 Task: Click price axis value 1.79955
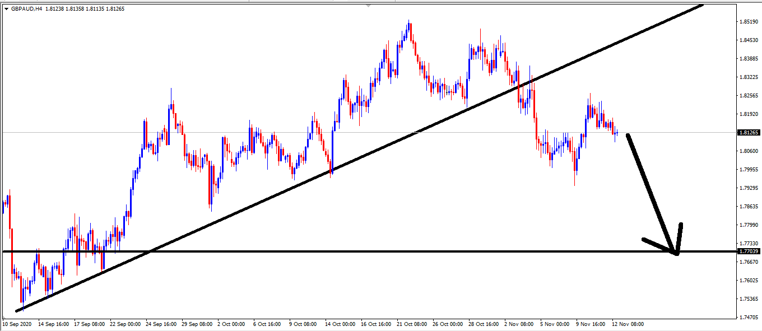tap(749, 170)
